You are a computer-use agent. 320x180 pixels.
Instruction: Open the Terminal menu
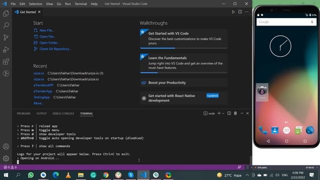click(80, 4)
